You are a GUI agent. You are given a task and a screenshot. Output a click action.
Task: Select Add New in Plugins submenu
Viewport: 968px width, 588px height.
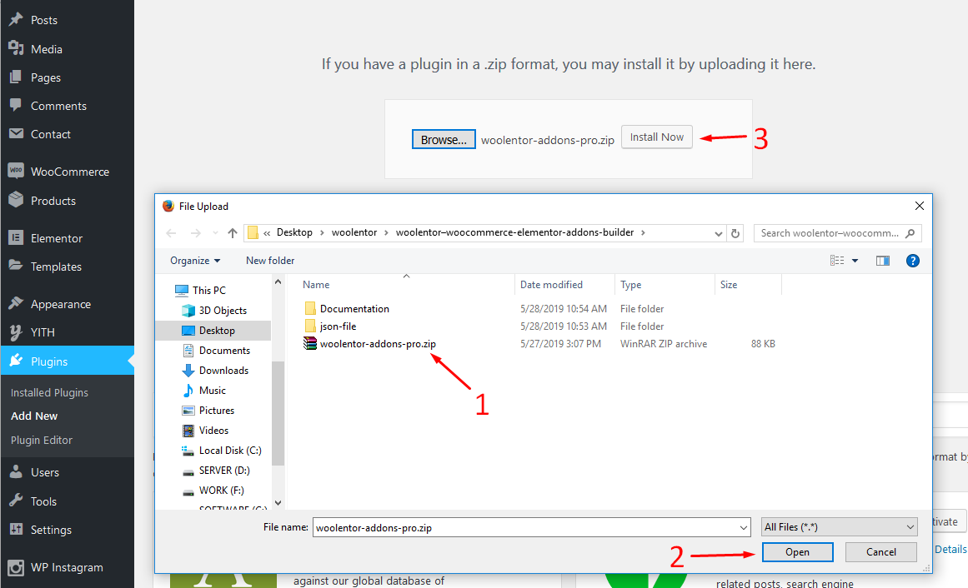point(34,416)
